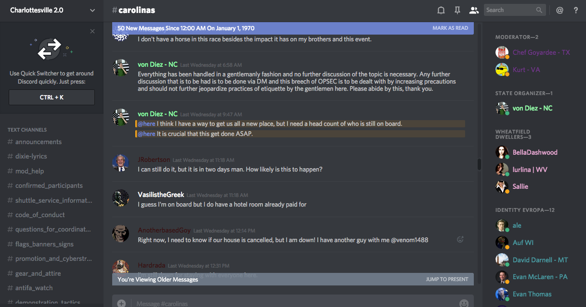The height and width of the screenshot is (307, 586).
Task: Click the Search input field
Action: [x=509, y=10]
